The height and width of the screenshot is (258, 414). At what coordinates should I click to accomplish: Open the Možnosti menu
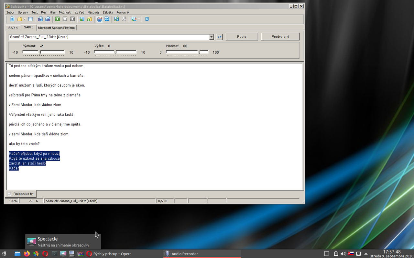(x=65, y=12)
